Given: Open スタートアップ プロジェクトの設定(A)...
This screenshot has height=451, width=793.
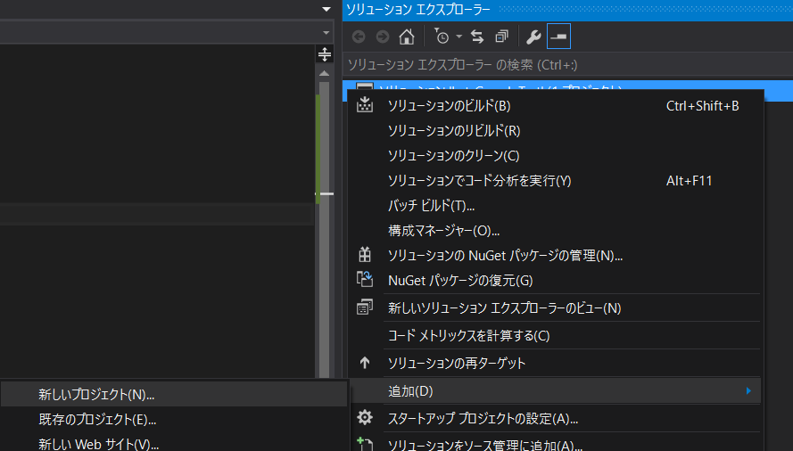Looking at the screenshot, I should click(x=555, y=419).
